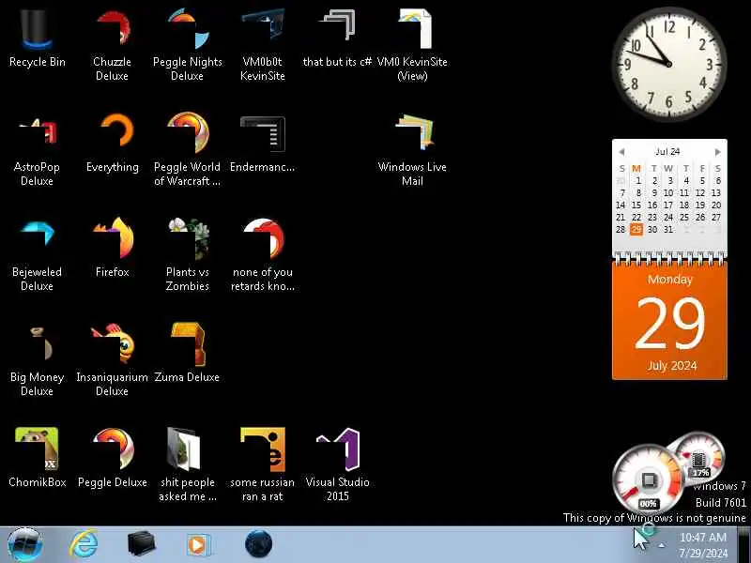Viewport: 751px width, 563px height.
Task: Launch Chuzzle Deluxe from the desktop
Action: point(112,30)
